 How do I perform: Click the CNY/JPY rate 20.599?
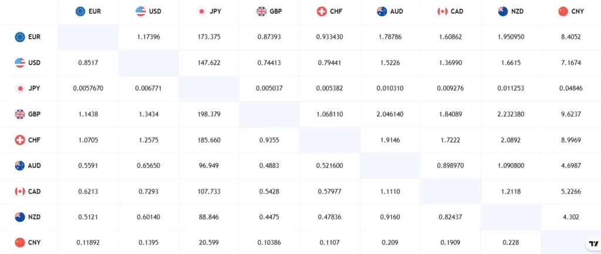208,242
